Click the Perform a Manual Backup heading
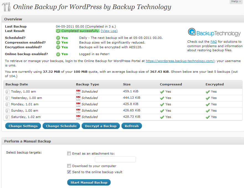 pyautogui.click(x=28, y=141)
